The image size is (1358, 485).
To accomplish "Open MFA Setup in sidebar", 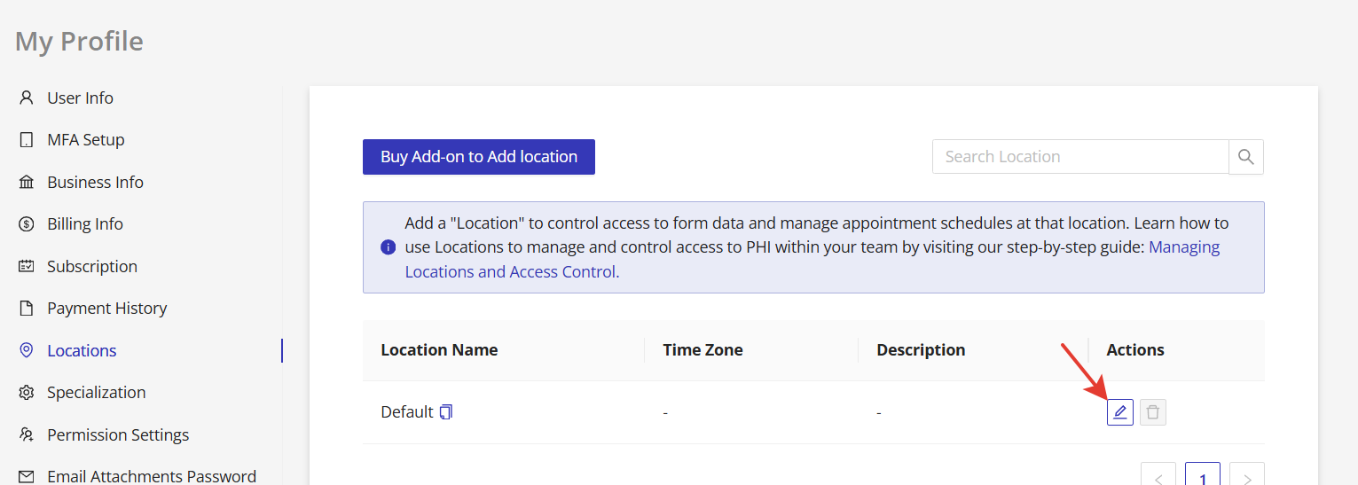I will pyautogui.click(x=85, y=140).
